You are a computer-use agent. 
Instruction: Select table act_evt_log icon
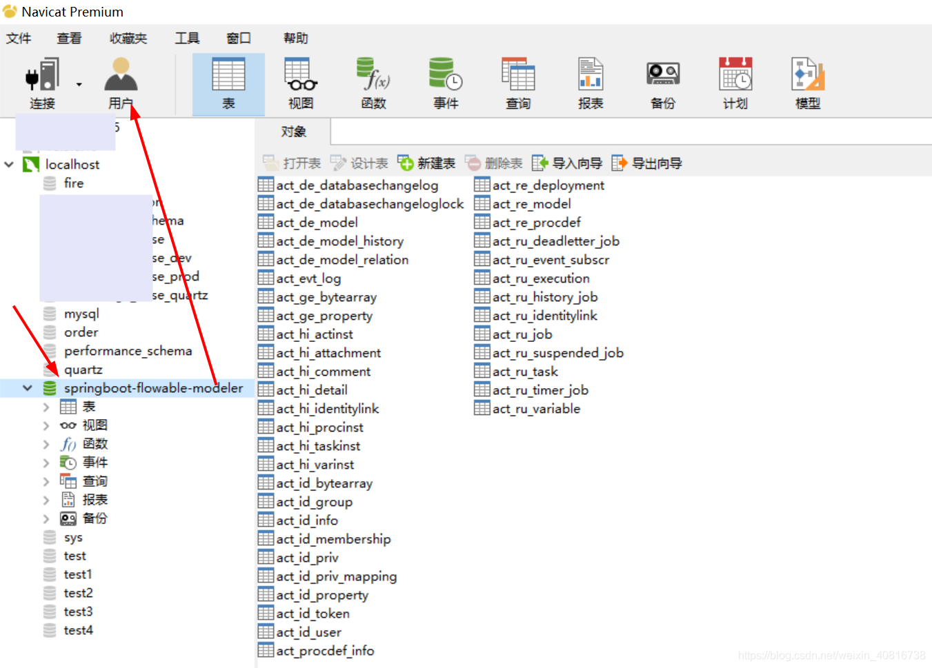(x=266, y=278)
